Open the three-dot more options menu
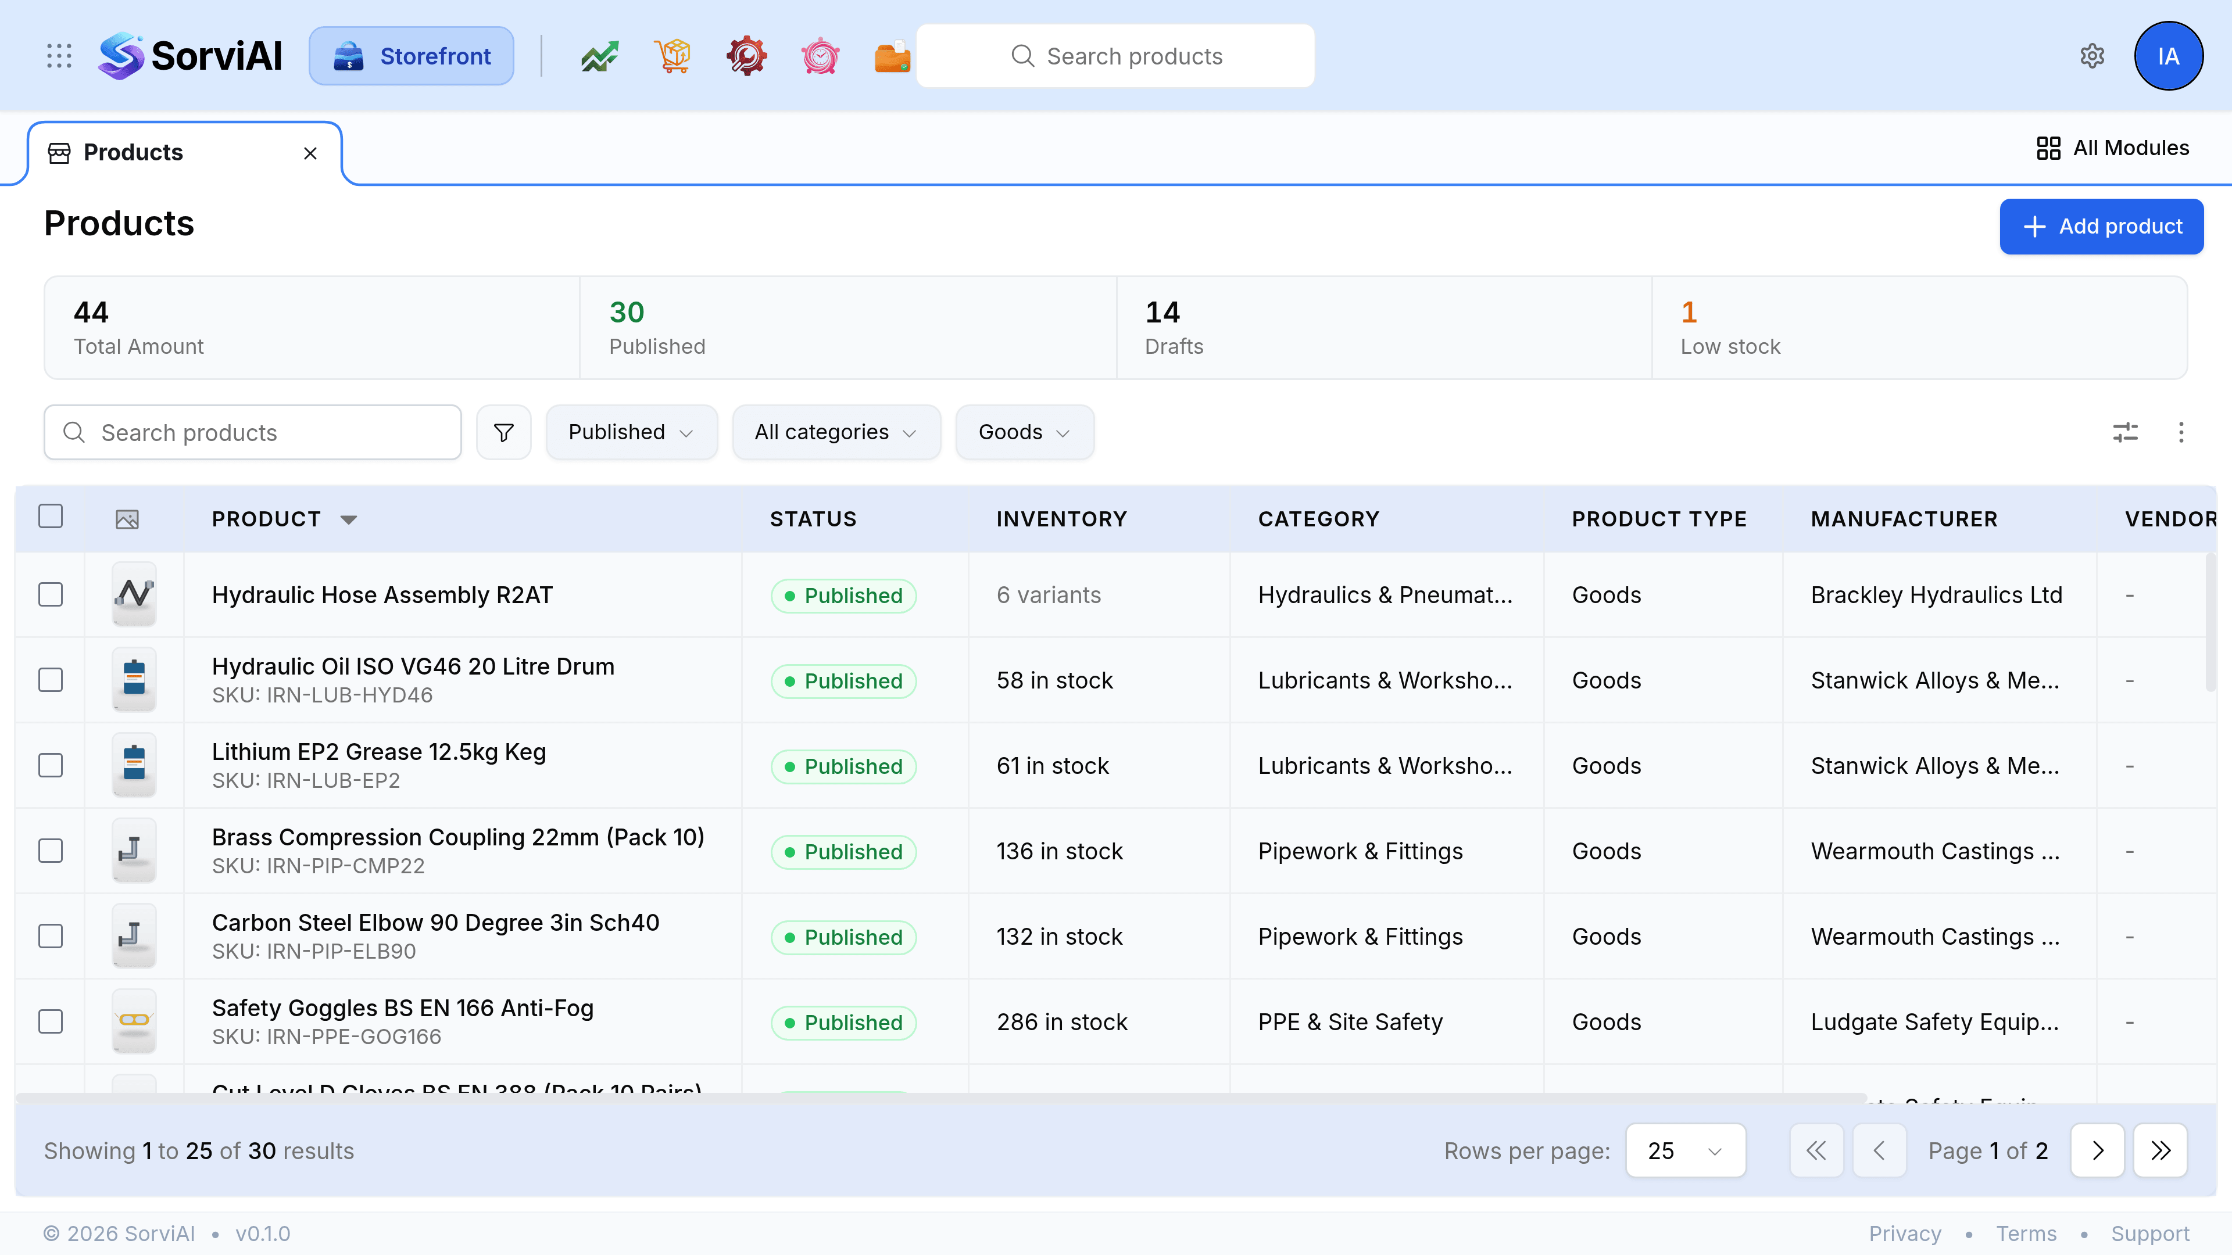Image resolution: width=2232 pixels, height=1255 pixels. 2181,432
